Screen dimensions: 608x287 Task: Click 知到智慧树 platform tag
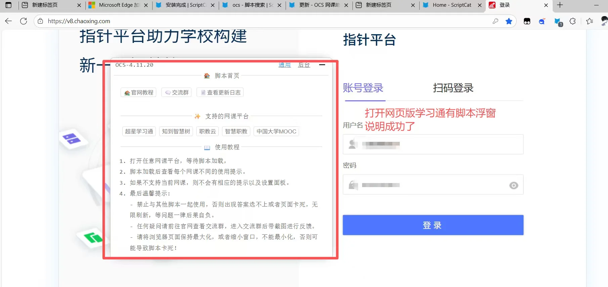[176, 131]
